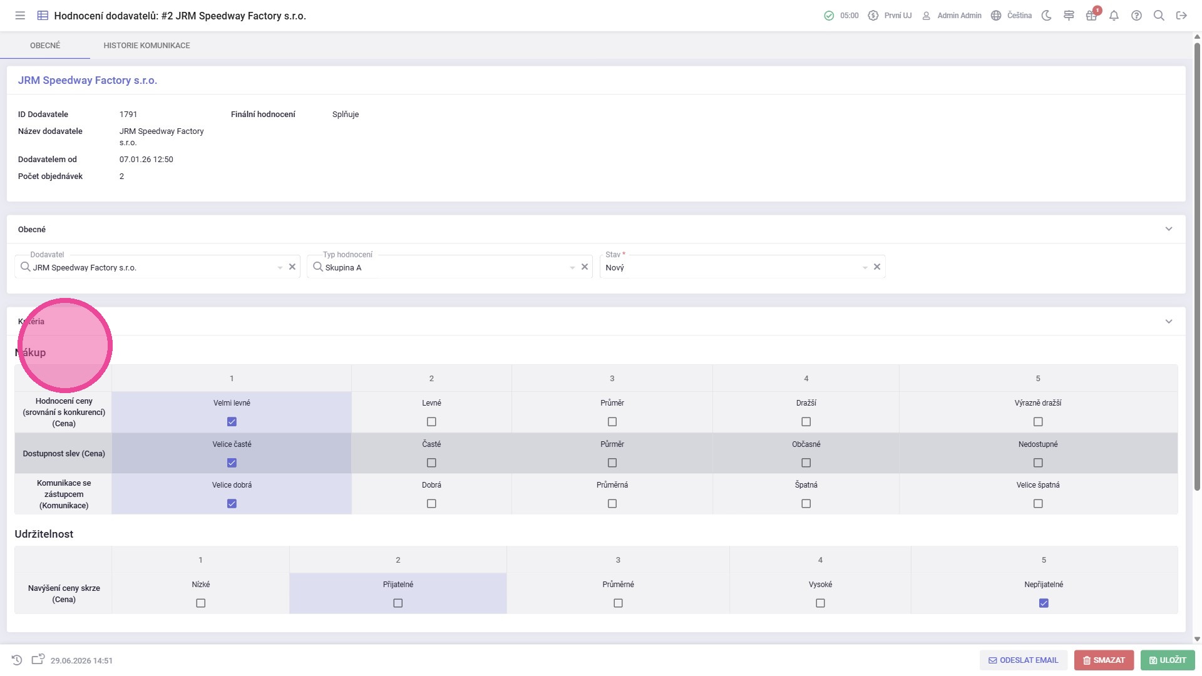
Task: Click the green ULOŽIT button
Action: pos(1168,660)
